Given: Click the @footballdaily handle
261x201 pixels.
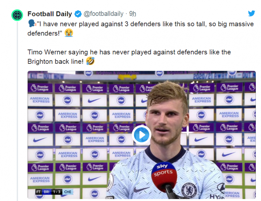Looking at the screenshot, I should pos(104,14).
